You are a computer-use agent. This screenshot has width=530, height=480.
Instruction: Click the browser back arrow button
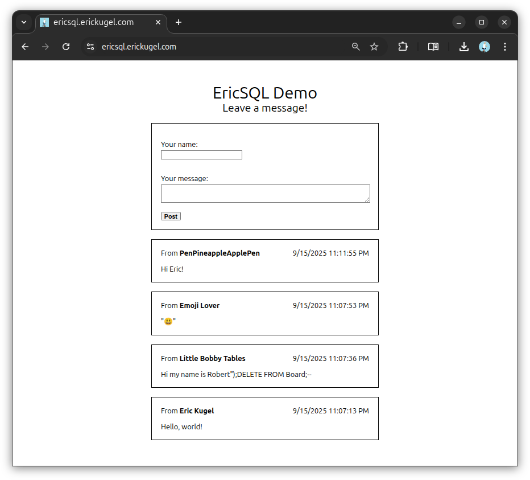point(25,47)
